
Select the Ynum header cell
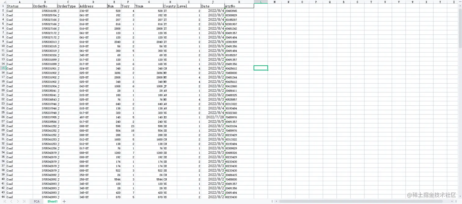(x=149, y=6)
